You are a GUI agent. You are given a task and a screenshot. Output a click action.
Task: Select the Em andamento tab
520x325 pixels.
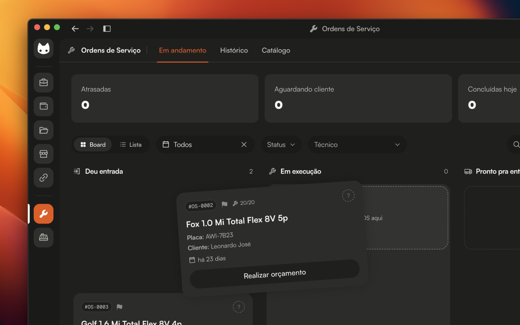183,50
